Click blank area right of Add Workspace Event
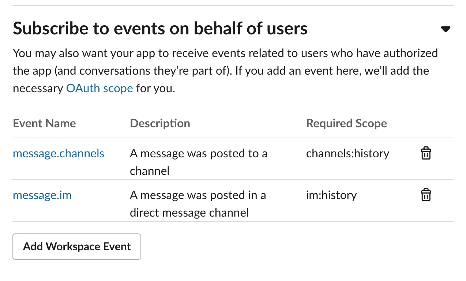The height and width of the screenshot is (281, 466). click(x=293, y=247)
